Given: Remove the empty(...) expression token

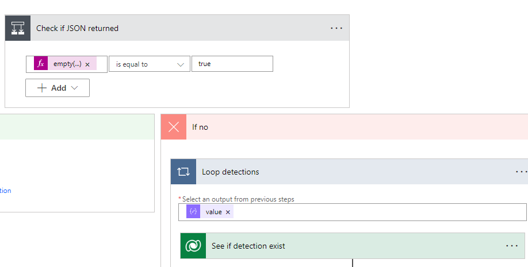Looking at the screenshot, I should [x=87, y=64].
